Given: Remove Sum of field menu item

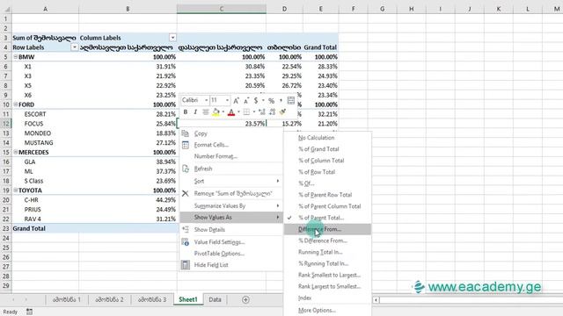Looking at the screenshot, I should [x=231, y=193].
